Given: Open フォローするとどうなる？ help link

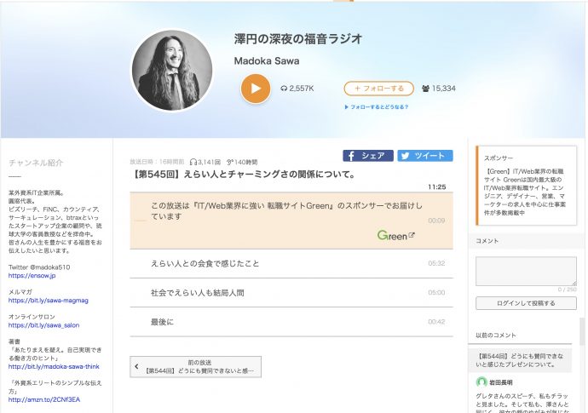Looking at the screenshot, I should coord(376,107).
